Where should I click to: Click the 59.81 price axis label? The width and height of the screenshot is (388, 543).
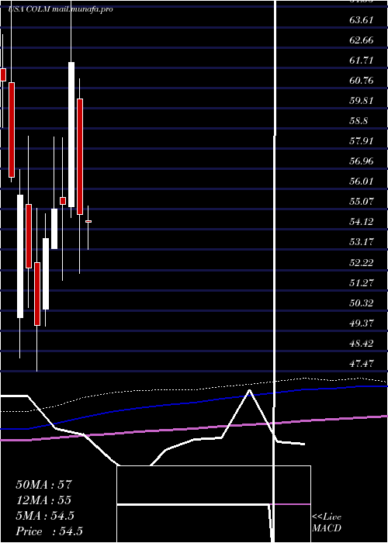pos(362,100)
